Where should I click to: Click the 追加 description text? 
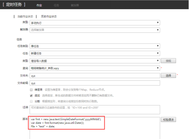coord(78,95)
